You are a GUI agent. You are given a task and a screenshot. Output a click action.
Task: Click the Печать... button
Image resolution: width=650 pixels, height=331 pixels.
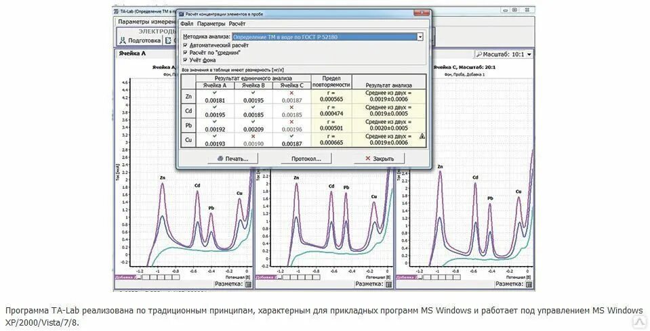coord(233,158)
